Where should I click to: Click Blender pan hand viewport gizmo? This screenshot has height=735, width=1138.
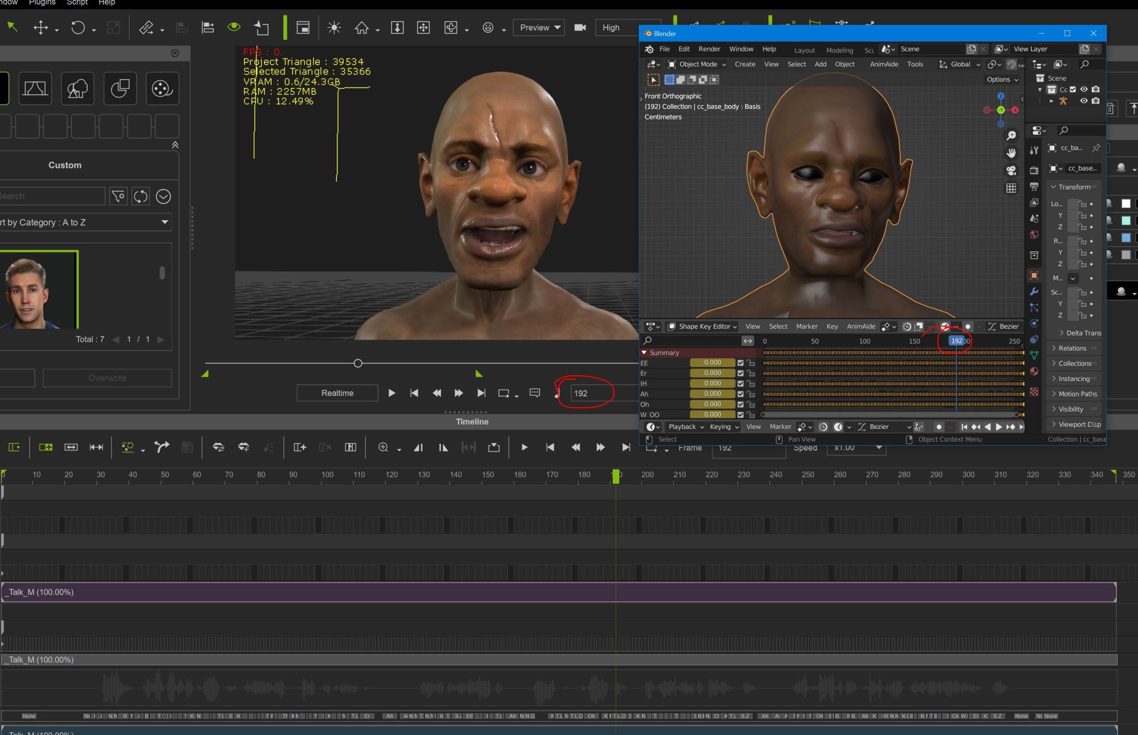tap(1011, 152)
